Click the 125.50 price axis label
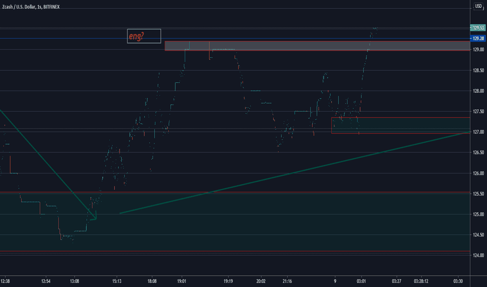Viewport: 487px width, 287px height. coord(478,194)
